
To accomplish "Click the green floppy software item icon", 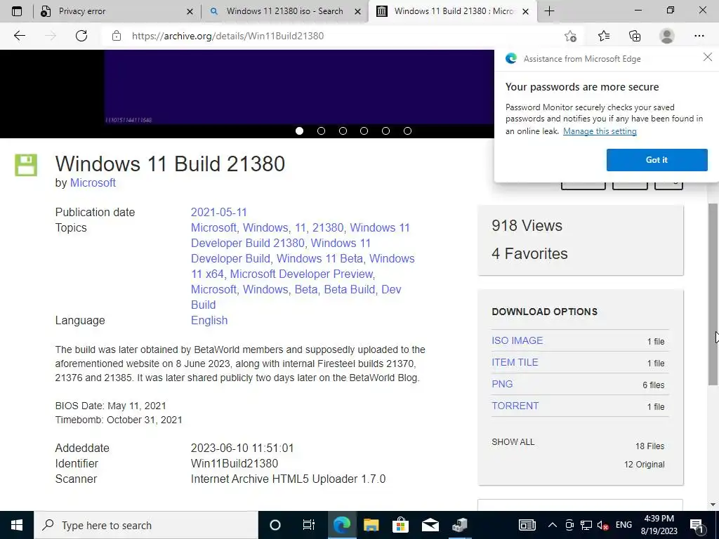I will [x=26, y=165].
